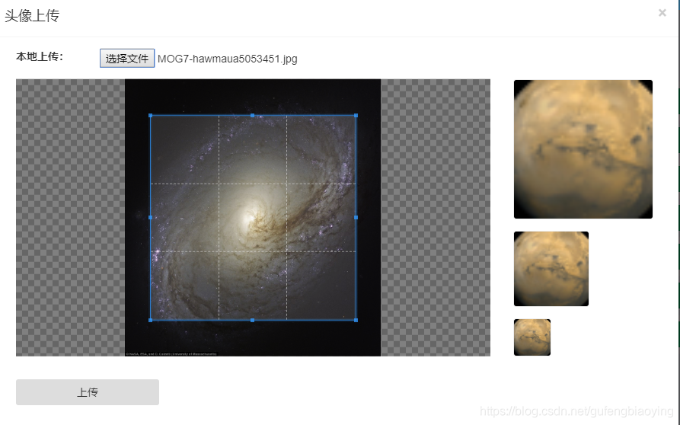680x425 pixels.
Task: Click the bottom-left crop handle
Action: pyautogui.click(x=151, y=320)
